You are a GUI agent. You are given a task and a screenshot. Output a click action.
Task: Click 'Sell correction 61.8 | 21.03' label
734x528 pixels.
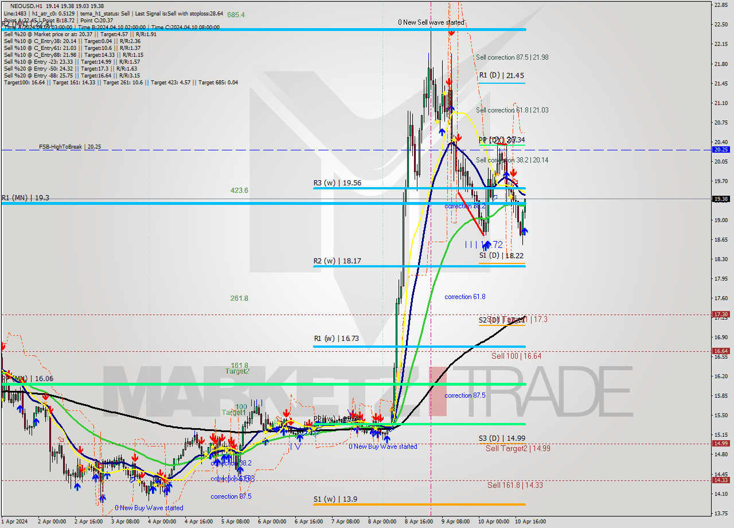512,110
